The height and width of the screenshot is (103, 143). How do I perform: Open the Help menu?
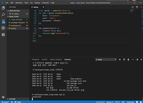pos(53,3)
